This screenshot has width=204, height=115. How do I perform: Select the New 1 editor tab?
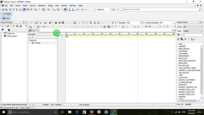point(33,31)
